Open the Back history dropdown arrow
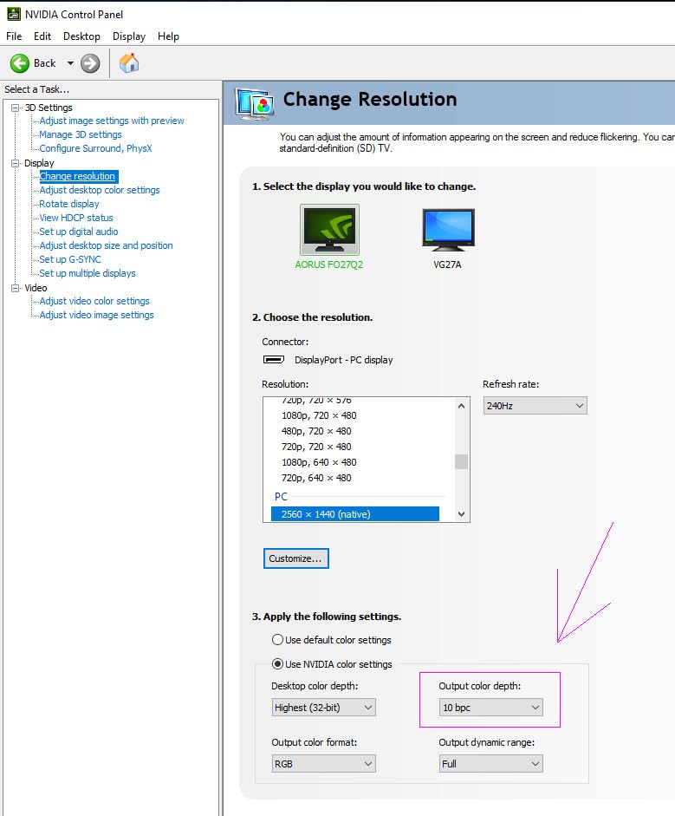Image resolution: width=675 pixels, height=816 pixels. (70, 63)
